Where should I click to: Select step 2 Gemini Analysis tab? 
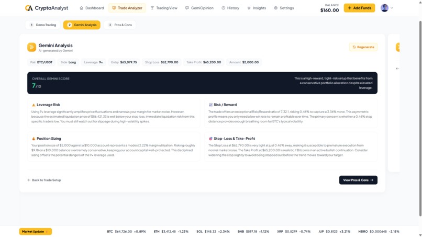pyautogui.click(x=82, y=25)
